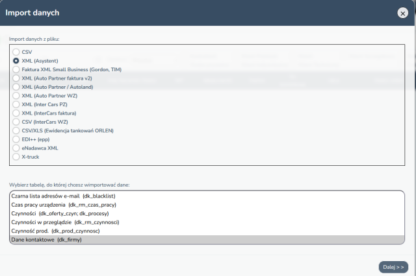Image resolution: width=416 pixels, height=276 pixels.
Task: Select CSV/XLS (Ewidencja tankowań ORLEN) option
Action: (x=16, y=131)
